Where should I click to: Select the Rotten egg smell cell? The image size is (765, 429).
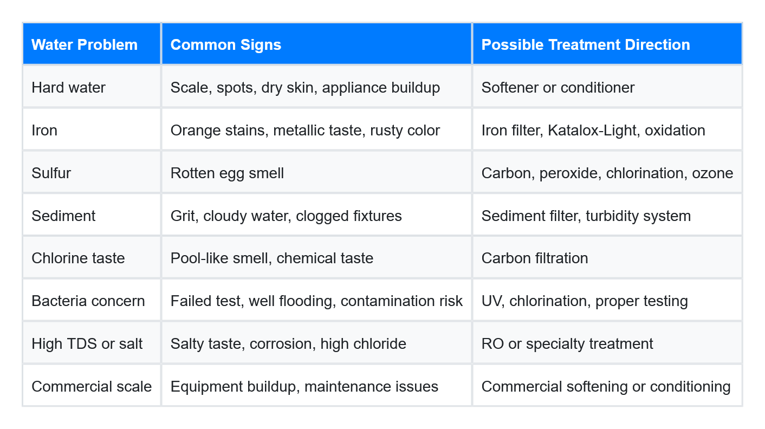tap(316, 172)
